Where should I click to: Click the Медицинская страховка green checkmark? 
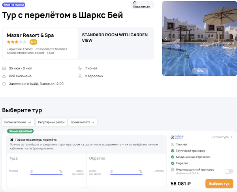[x=172, y=157]
